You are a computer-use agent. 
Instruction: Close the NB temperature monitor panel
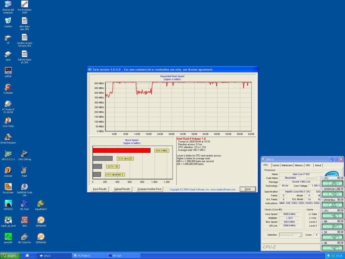[342, 243]
